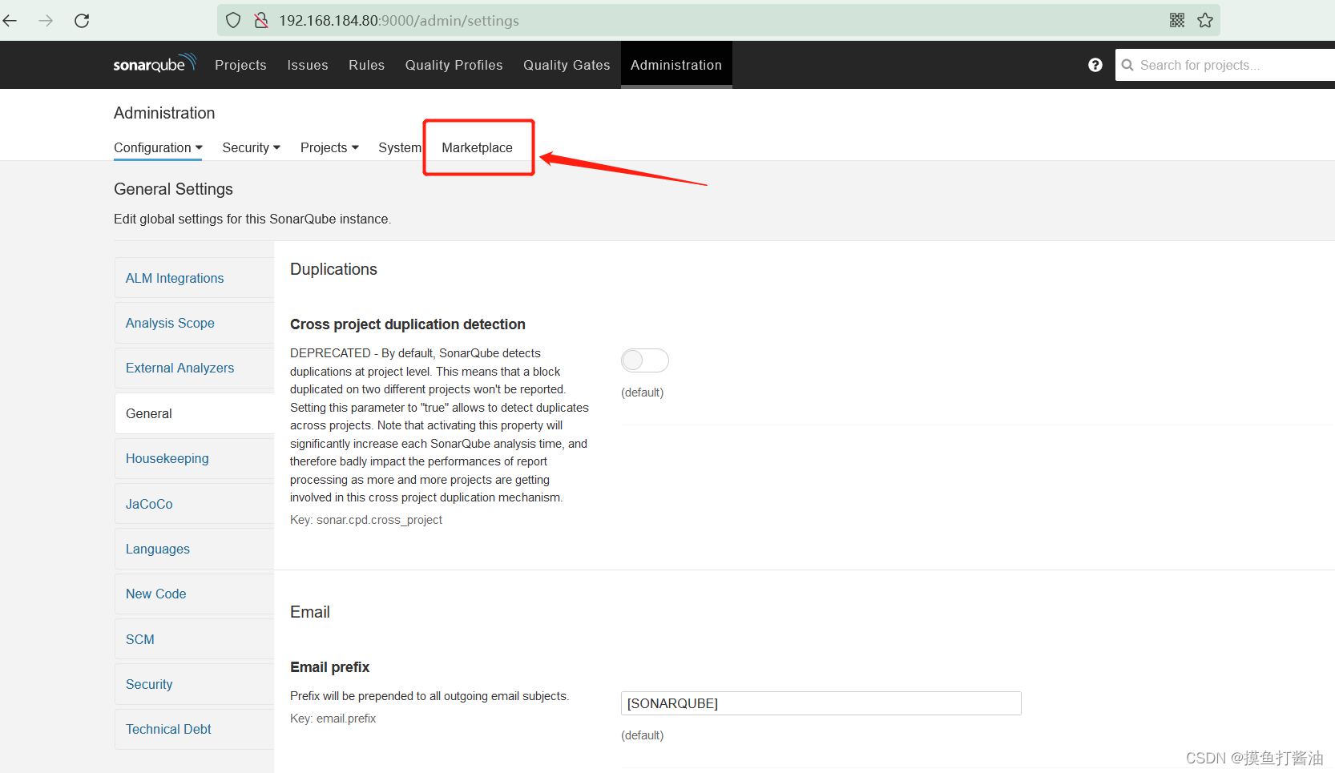The image size is (1335, 773).
Task: Click the Key: sonar.cpd.cross_project text
Action: point(366,520)
